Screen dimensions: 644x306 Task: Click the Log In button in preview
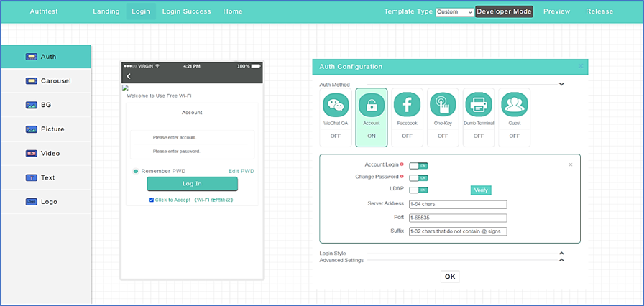(192, 184)
